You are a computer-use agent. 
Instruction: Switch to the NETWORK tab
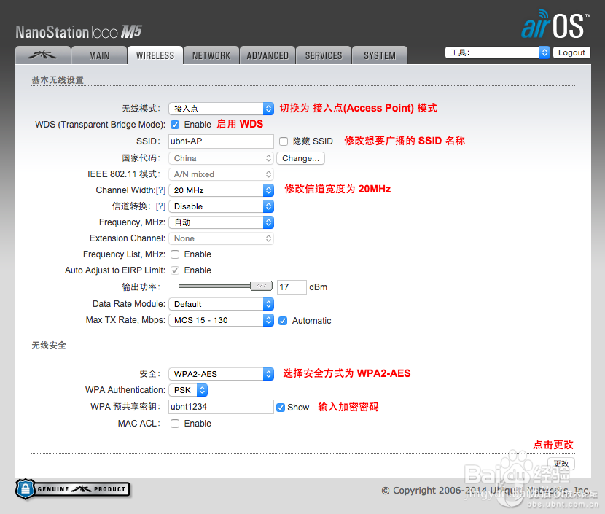[x=211, y=54]
